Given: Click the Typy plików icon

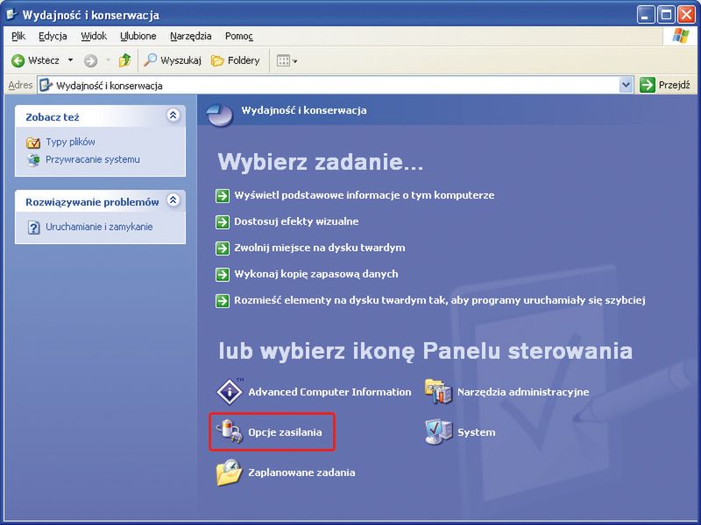Looking at the screenshot, I should click(x=33, y=143).
